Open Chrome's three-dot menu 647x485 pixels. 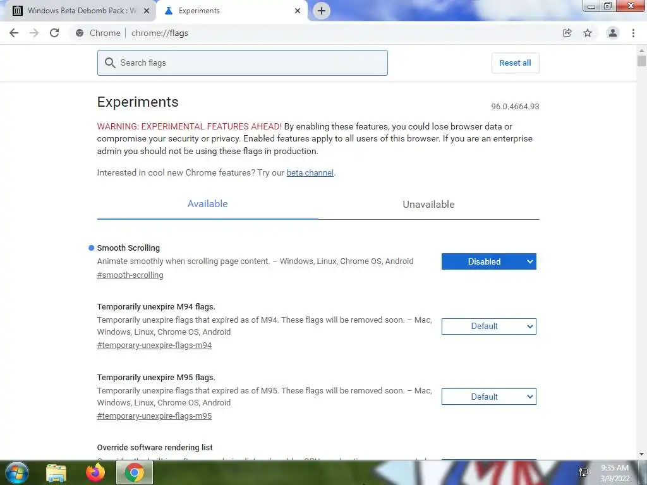pos(633,33)
